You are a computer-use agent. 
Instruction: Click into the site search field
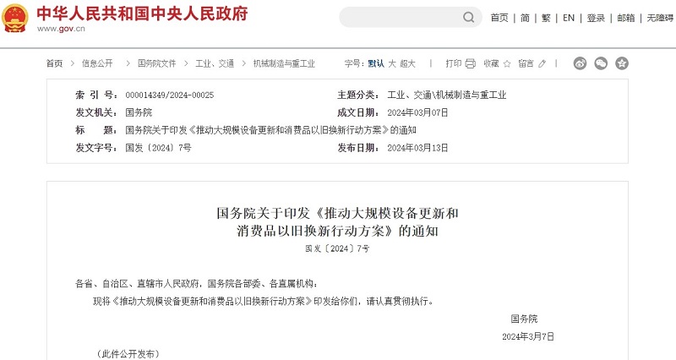[x=401, y=17]
